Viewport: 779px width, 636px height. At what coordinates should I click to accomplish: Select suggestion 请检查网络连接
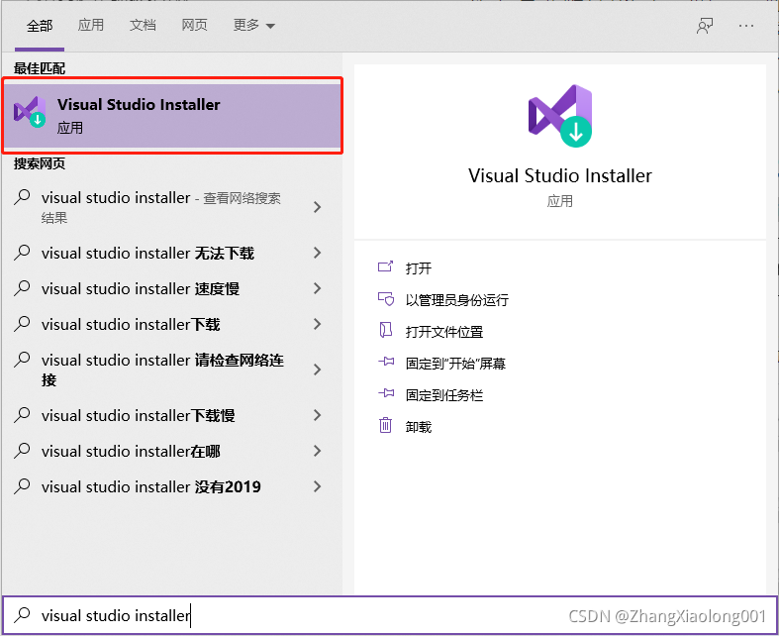coord(162,370)
